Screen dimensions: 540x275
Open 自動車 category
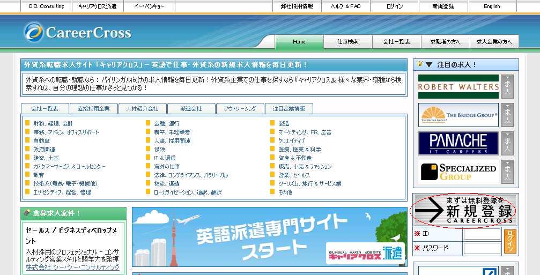(41, 141)
